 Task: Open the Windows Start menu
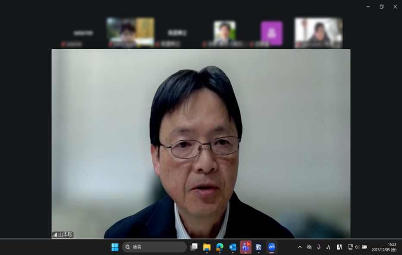pyautogui.click(x=115, y=247)
